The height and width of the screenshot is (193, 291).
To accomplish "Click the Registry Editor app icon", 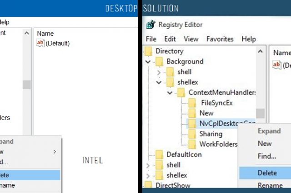I will (x=151, y=24).
